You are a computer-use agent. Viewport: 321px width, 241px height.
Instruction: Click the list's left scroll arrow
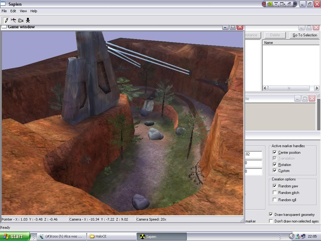265,88
